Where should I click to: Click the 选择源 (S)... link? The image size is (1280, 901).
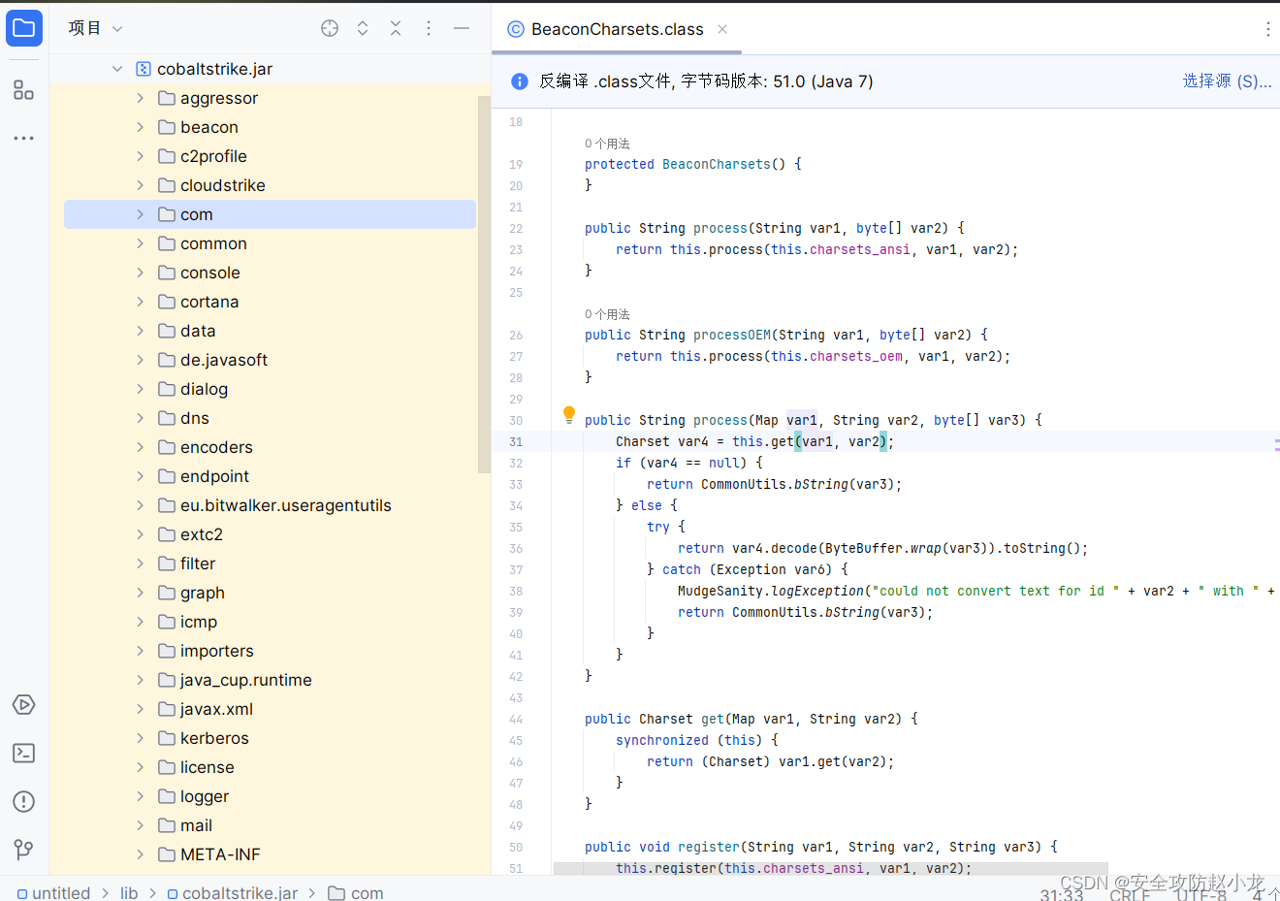[x=1227, y=81]
